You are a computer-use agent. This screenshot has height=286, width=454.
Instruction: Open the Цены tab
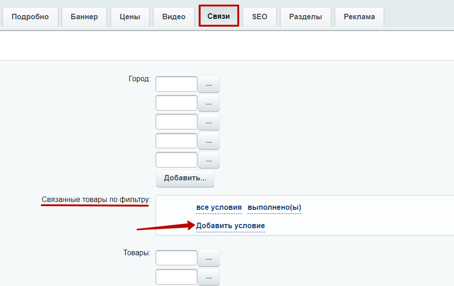130,17
